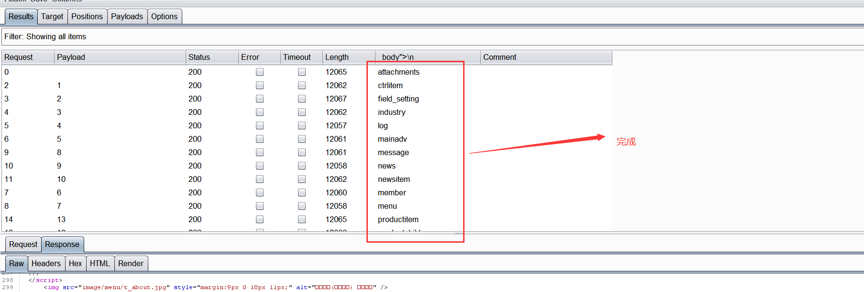864x292 pixels.
Task: Sort by the Payload column header
Action: 120,57
